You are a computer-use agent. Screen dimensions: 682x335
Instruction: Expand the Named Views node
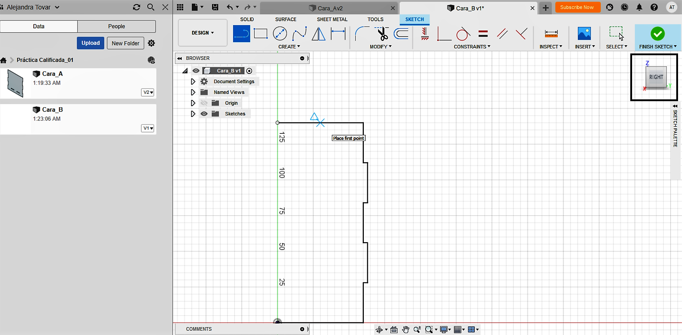click(193, 92)
